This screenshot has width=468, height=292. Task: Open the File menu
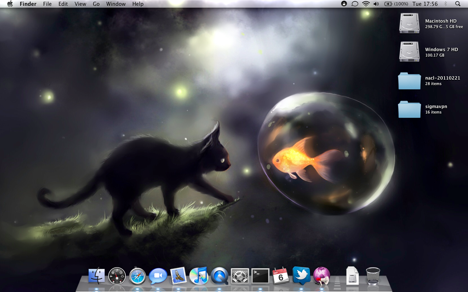[x=47, y=4]
